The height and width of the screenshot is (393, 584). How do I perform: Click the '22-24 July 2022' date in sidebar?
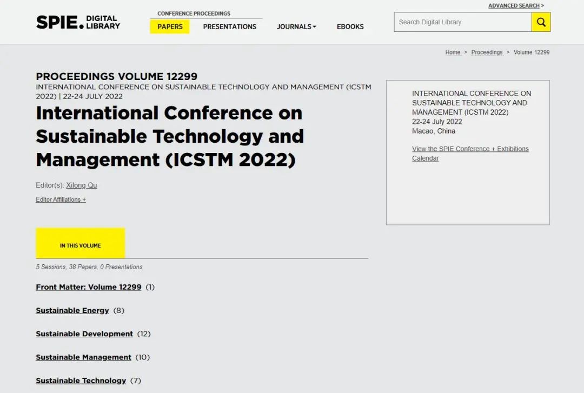tap(437, 122)
